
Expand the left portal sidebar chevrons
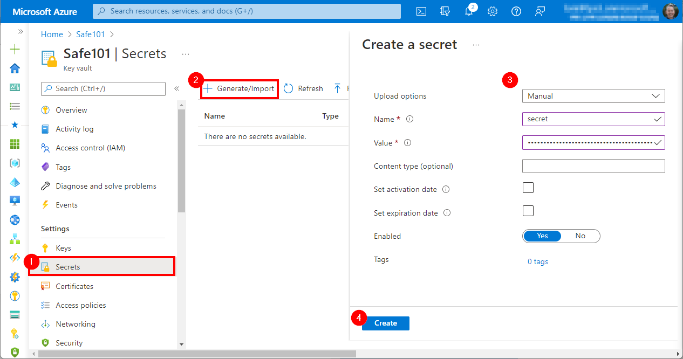21,32
